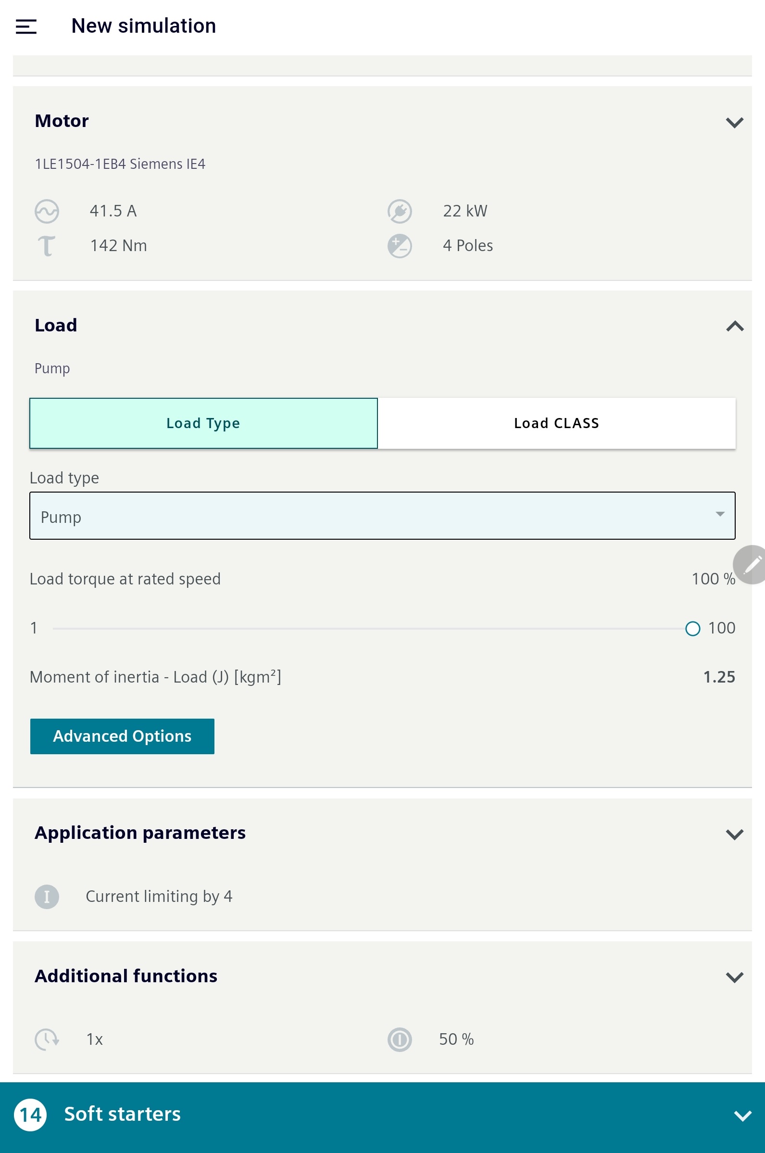Click the motor current waveform icon
The height and width of the screenshot is (1153, 765).
(47, 211)
